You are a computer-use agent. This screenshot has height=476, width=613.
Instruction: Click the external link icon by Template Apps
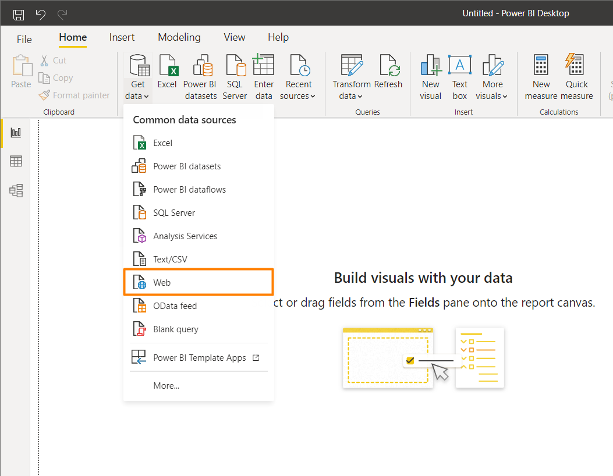click(256, 358)
